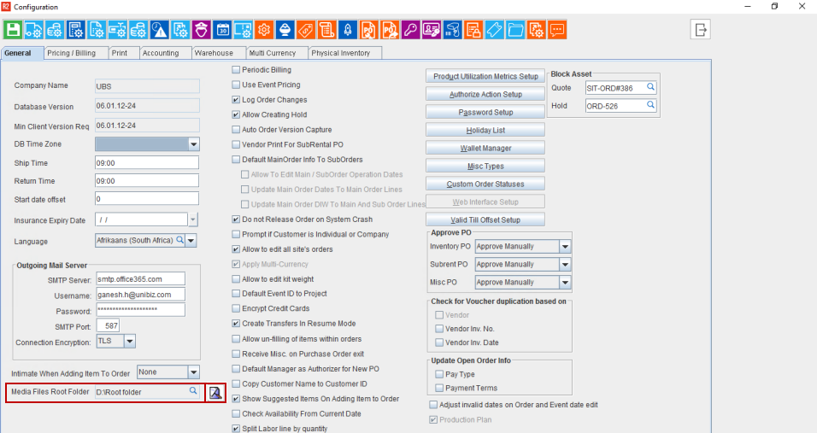Enable the Periodic Billing checkbox

tap(237, 70)
